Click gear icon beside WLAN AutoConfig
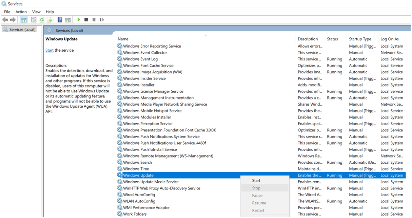This screenshot has width=412, height=218. (x=120, y=201)
